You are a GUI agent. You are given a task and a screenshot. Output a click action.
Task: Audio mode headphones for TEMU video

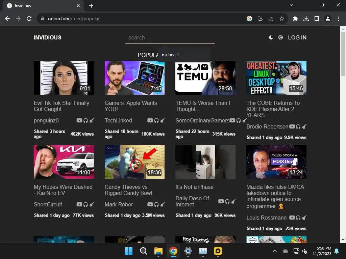pyautogui.click(x=239, y=120)
